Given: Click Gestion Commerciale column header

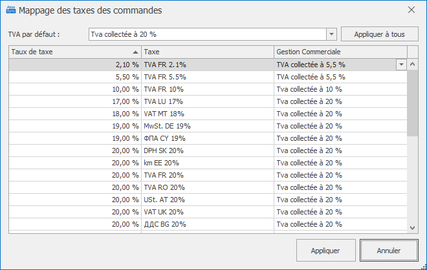Looking at the screenshot, I should tap(340, 52).
